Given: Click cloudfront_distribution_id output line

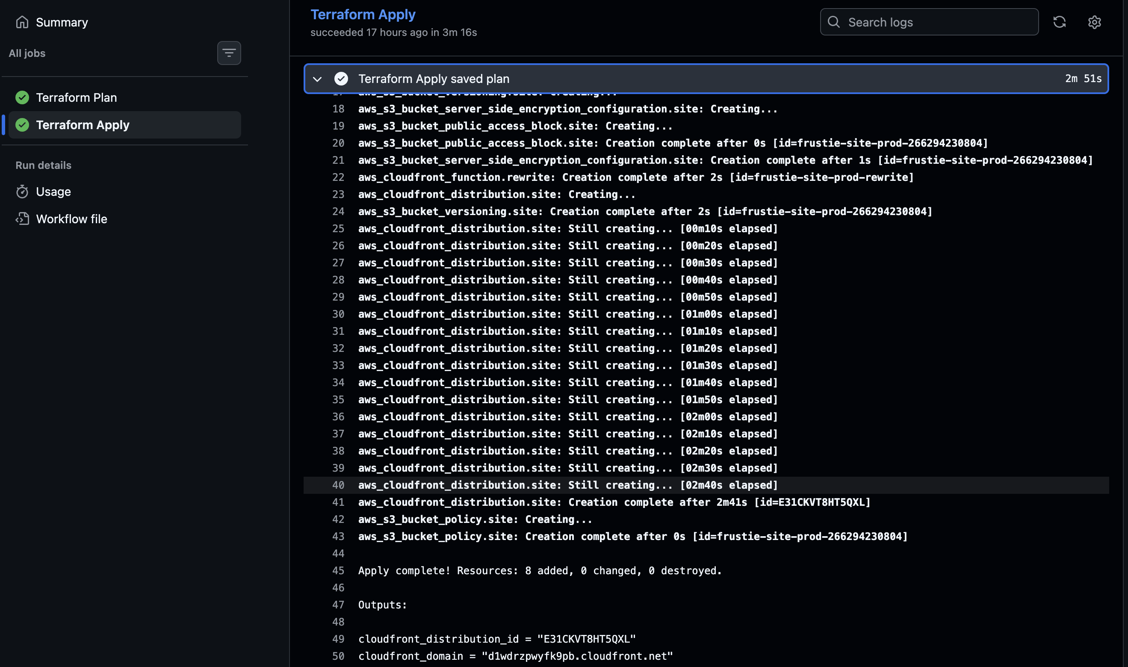Looking at the screenshot, I should pos(497,639).
